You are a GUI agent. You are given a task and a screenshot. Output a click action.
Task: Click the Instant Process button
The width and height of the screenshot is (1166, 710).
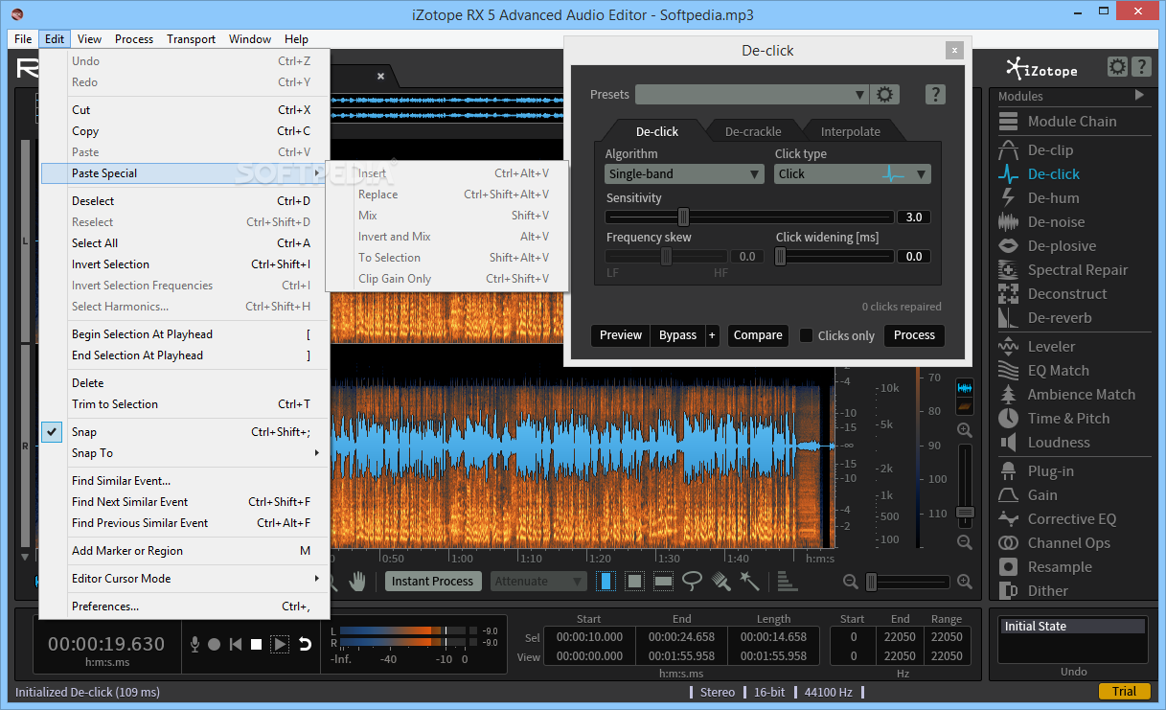coord(433,582)
